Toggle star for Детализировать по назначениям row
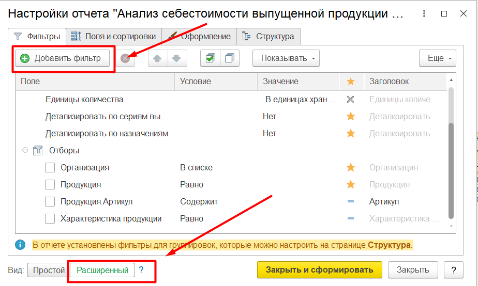 point(351,133)
